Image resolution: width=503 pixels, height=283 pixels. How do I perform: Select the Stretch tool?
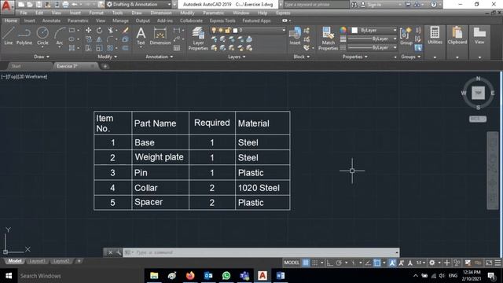[89, 48]
